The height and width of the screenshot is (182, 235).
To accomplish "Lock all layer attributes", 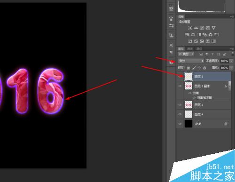I will (x=204, y=68).
